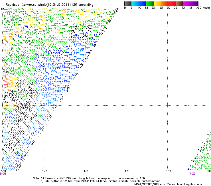This screenshot has height=186, width=211.
Task: Select the yellow 20-25 knots color swatch
Action: (x=157, y=3)
